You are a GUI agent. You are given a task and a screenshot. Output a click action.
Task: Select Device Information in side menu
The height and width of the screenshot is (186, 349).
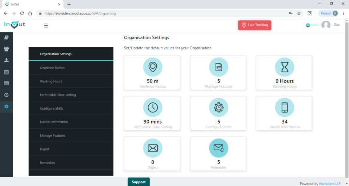pyautogui.click(x=71, y=122)
